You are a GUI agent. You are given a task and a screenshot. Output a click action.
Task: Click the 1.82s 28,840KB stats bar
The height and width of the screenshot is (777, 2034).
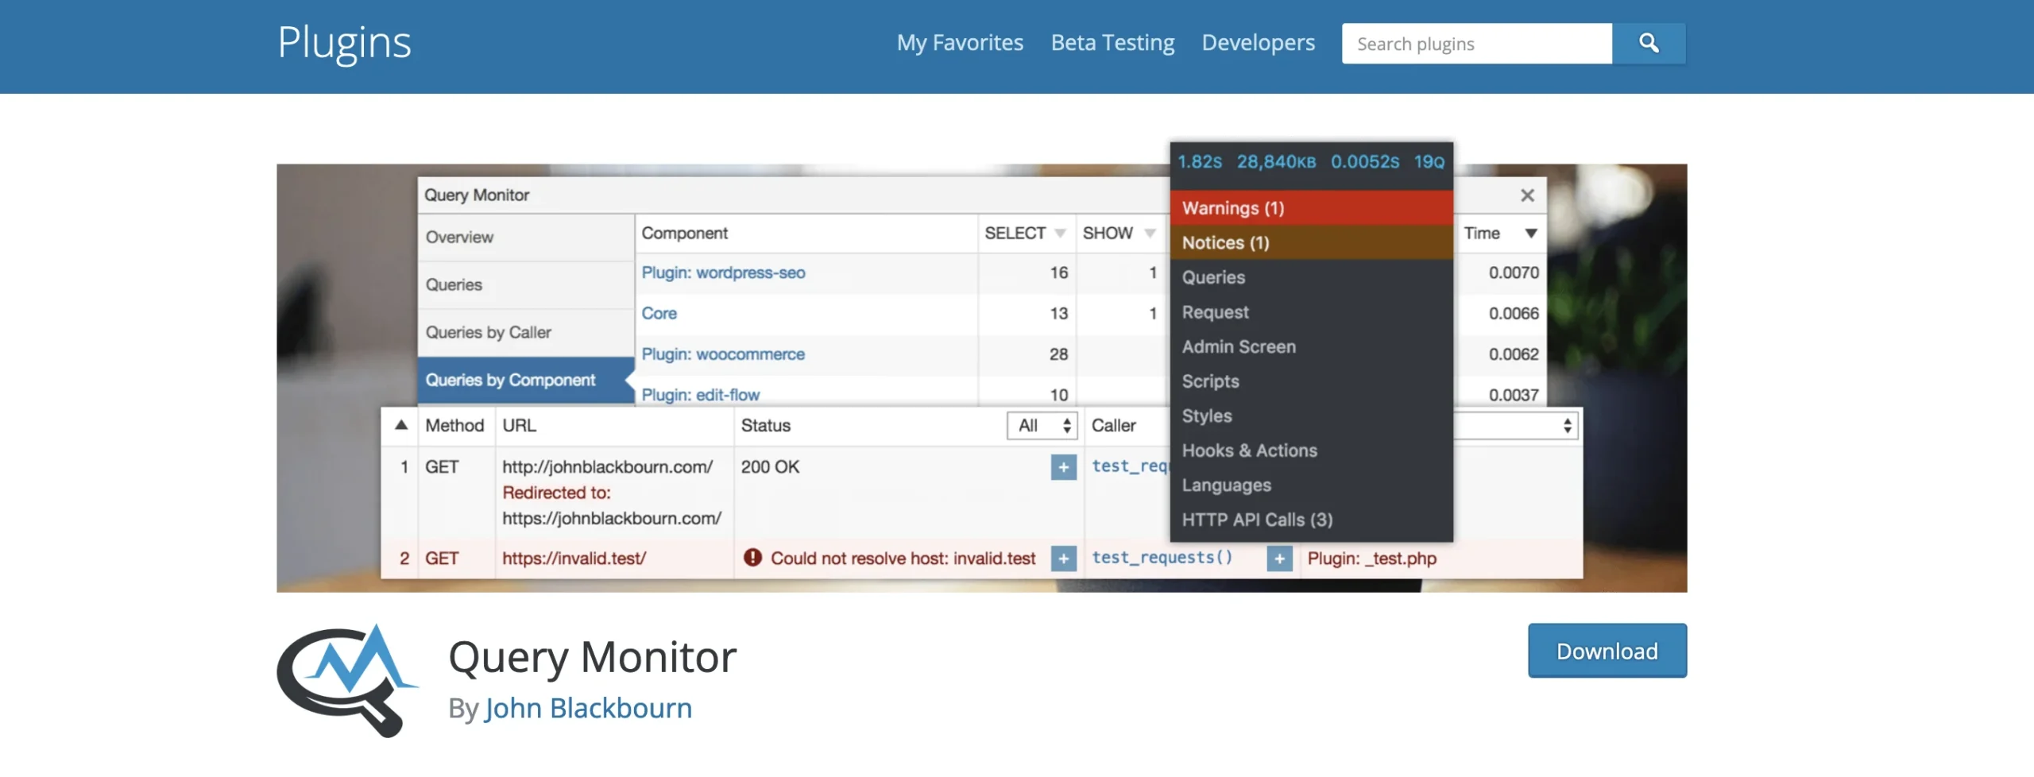[x=1312, y=162]
